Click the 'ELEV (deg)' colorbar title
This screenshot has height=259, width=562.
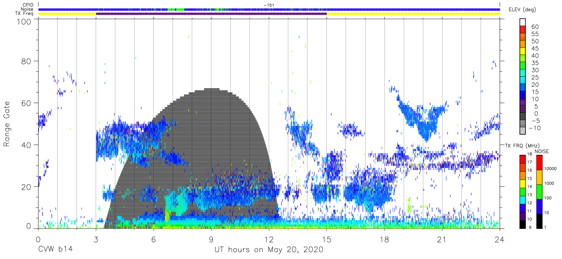pos(522,10)
